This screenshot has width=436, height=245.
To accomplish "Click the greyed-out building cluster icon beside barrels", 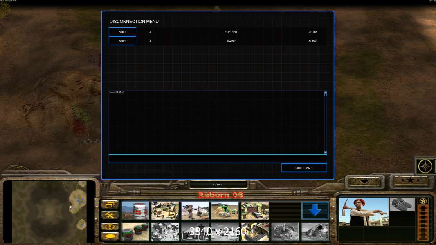I will coord(165,232).
